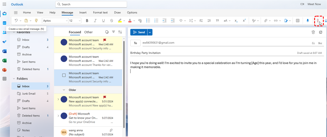Image resolution: width=327 pixels, height=137 pixels.
Task: Click the yellow text highlight color
Action: pos(120,21)
